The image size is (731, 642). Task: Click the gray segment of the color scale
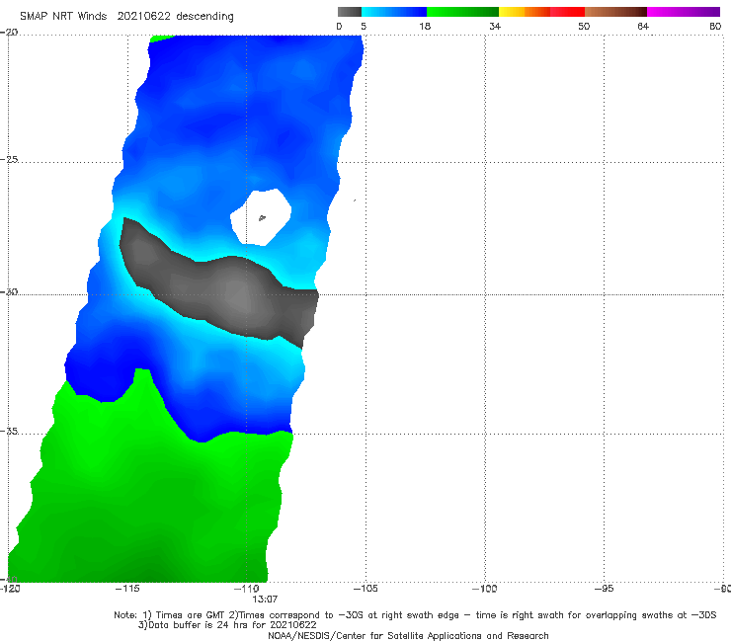click(350, 12)
